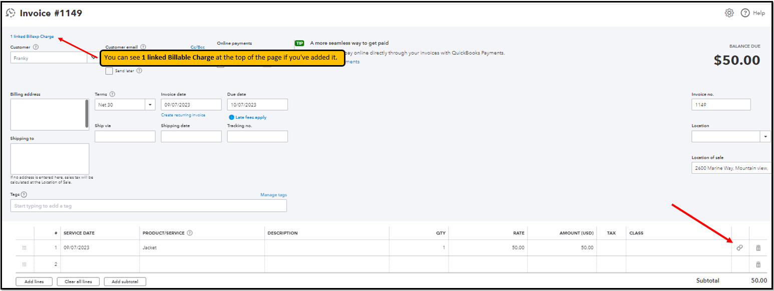Open the Terms dropdown showing Net 30
This screenshot has width=774, height=291.
[x=150, y=104]
